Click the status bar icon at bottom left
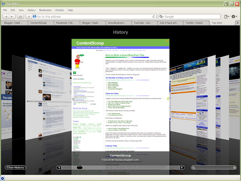 [x=2, y=178]
